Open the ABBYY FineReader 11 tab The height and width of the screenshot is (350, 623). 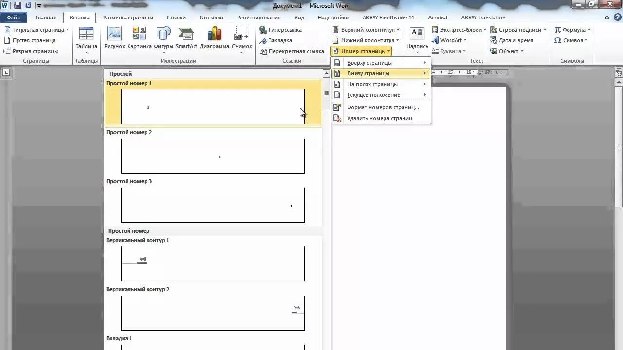pyautogui.click(x=388, y=17)
